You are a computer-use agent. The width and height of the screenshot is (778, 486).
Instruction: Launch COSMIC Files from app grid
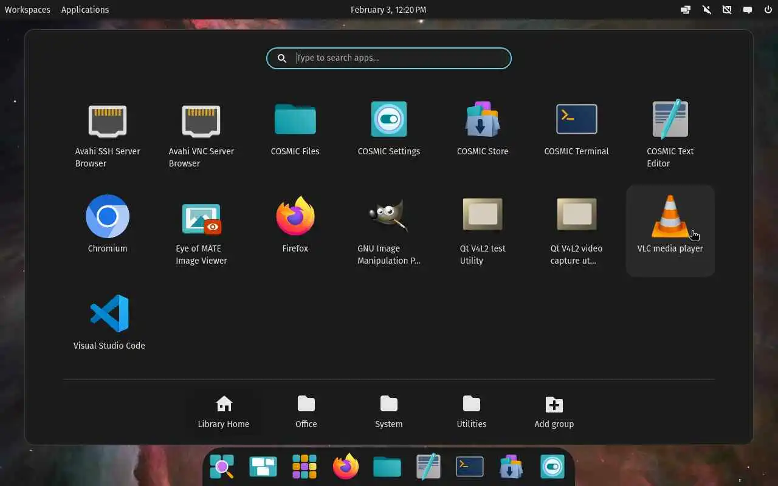295,135
